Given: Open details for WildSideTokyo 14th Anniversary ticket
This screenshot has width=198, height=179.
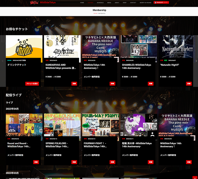Looking at the screenshot, I should (112, 84).
